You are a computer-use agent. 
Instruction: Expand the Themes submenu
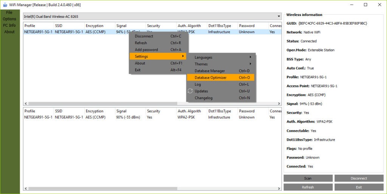tap(221, 64)
